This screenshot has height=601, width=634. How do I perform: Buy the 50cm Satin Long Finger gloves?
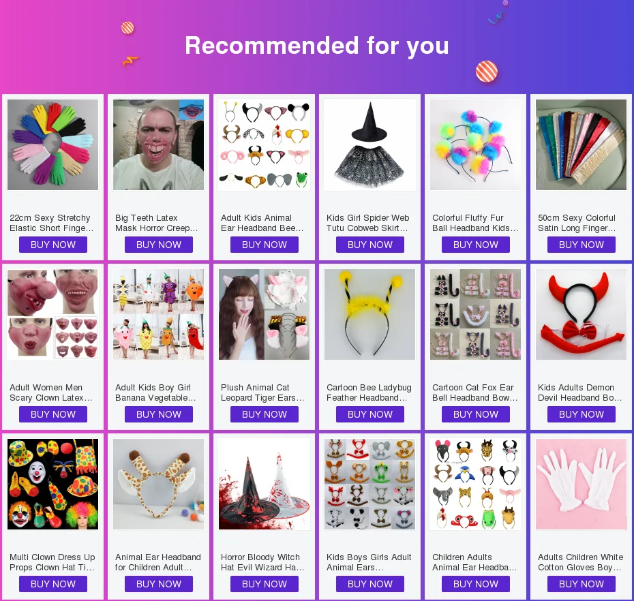(581, 245)
